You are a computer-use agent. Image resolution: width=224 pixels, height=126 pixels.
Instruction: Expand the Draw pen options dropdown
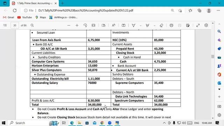pyautogui.click(x=141, y=26)
